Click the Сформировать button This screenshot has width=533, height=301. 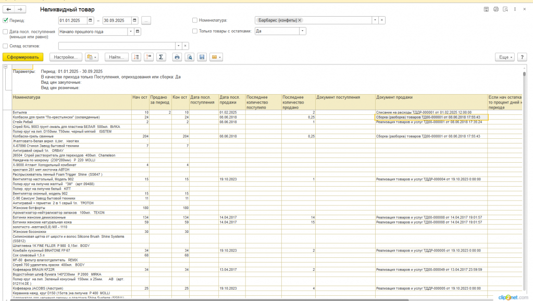tap(23, 57)
